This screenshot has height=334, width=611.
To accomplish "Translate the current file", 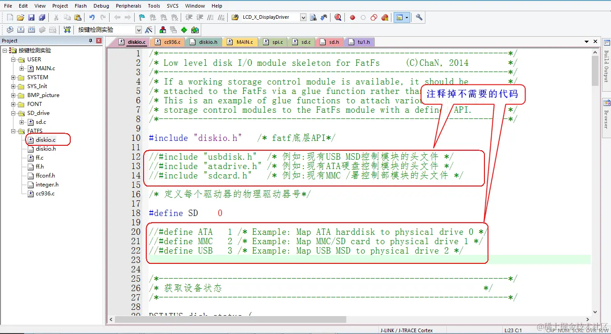I will pyautogui.click(x=10, y=30).
